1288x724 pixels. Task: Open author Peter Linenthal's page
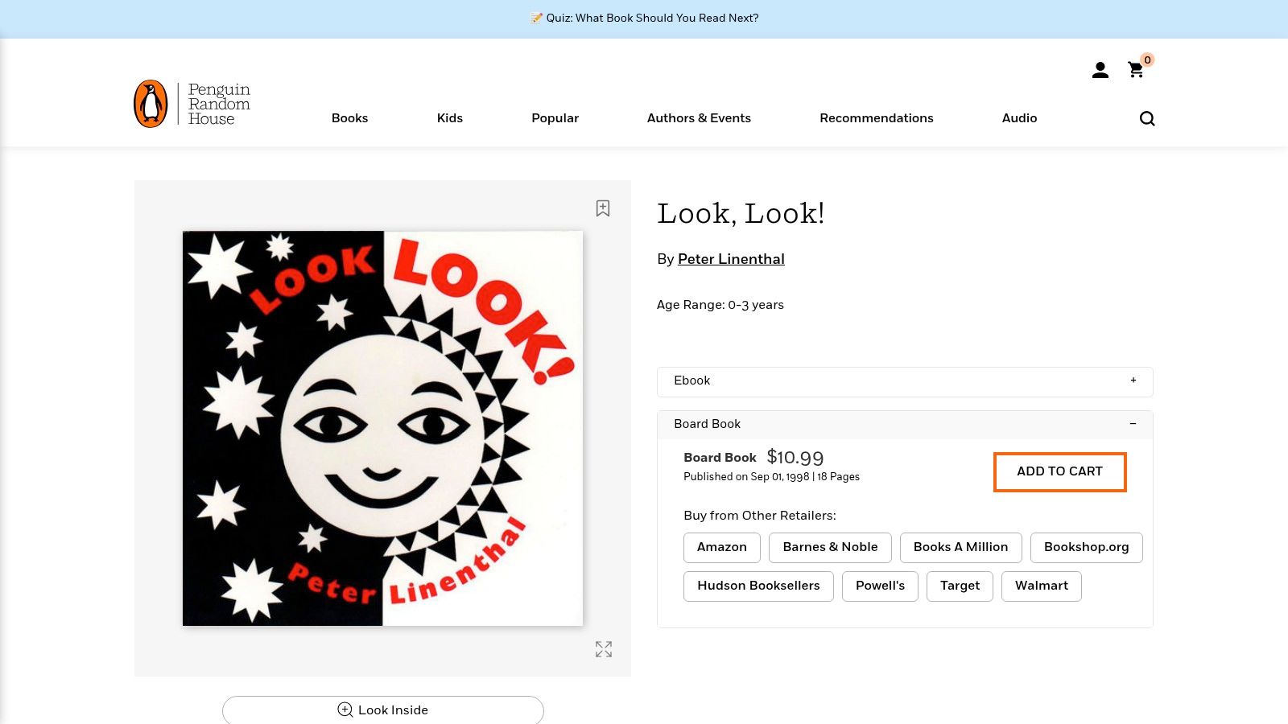[x=731, y=259]
